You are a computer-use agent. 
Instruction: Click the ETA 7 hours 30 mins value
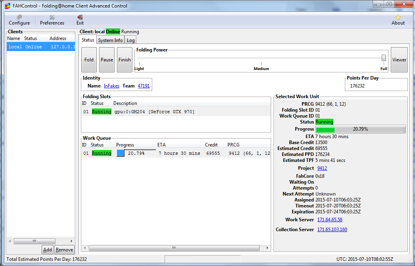[x=332, y=137]
